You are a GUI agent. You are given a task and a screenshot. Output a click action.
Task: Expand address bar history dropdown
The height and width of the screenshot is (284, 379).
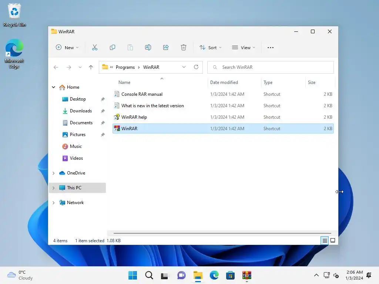coord(184,67)
